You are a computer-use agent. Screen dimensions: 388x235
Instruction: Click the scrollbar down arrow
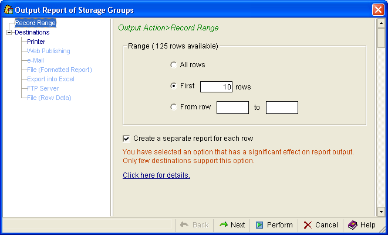pyautogui.click(x=382, y=211)
